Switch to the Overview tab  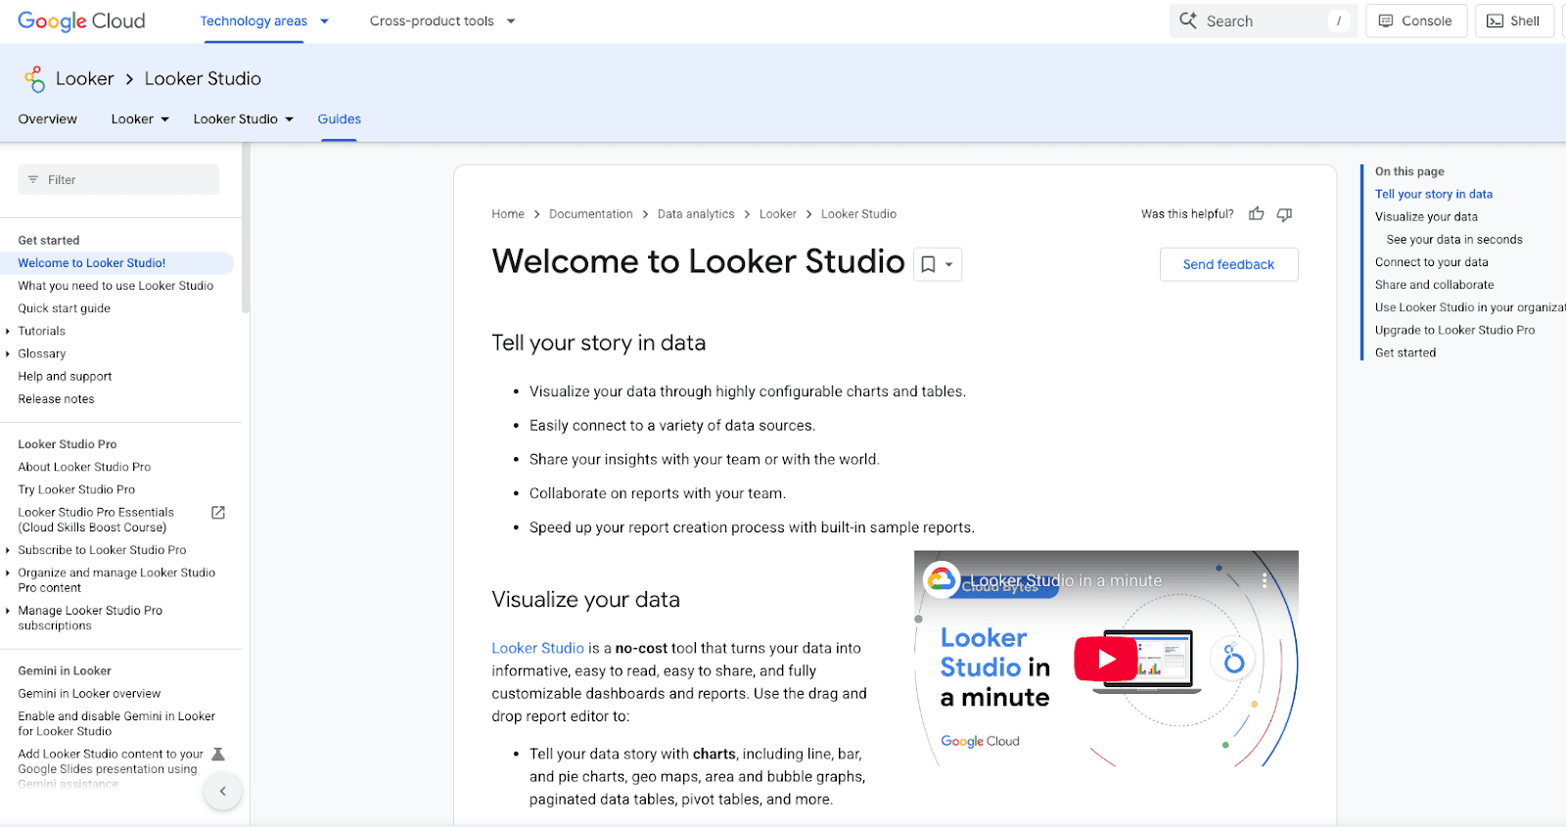pos(47,119)
